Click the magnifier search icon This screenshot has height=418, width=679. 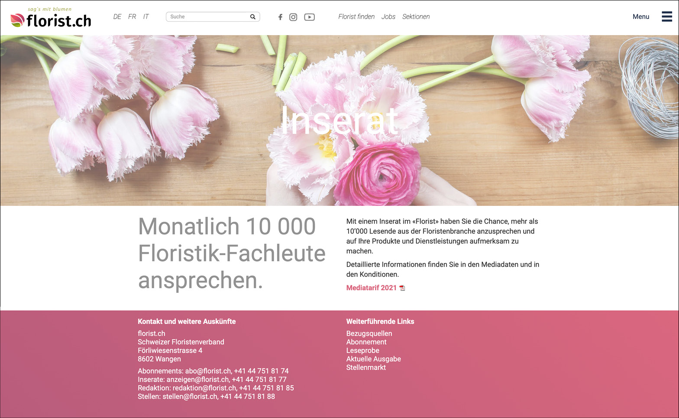[x=253, y=17]
